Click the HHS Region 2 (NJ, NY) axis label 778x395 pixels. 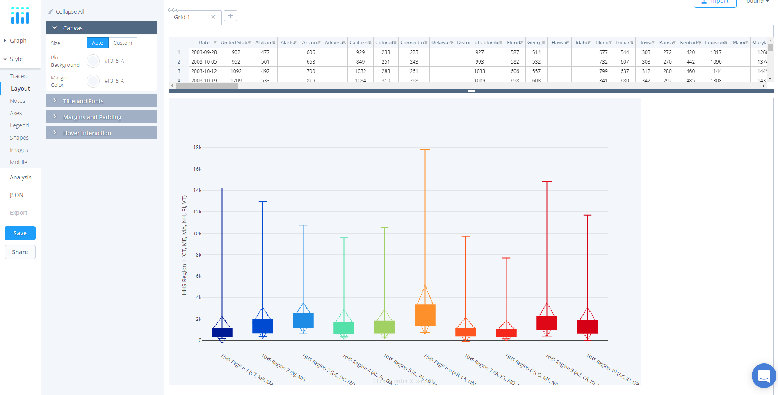[283, 368]
